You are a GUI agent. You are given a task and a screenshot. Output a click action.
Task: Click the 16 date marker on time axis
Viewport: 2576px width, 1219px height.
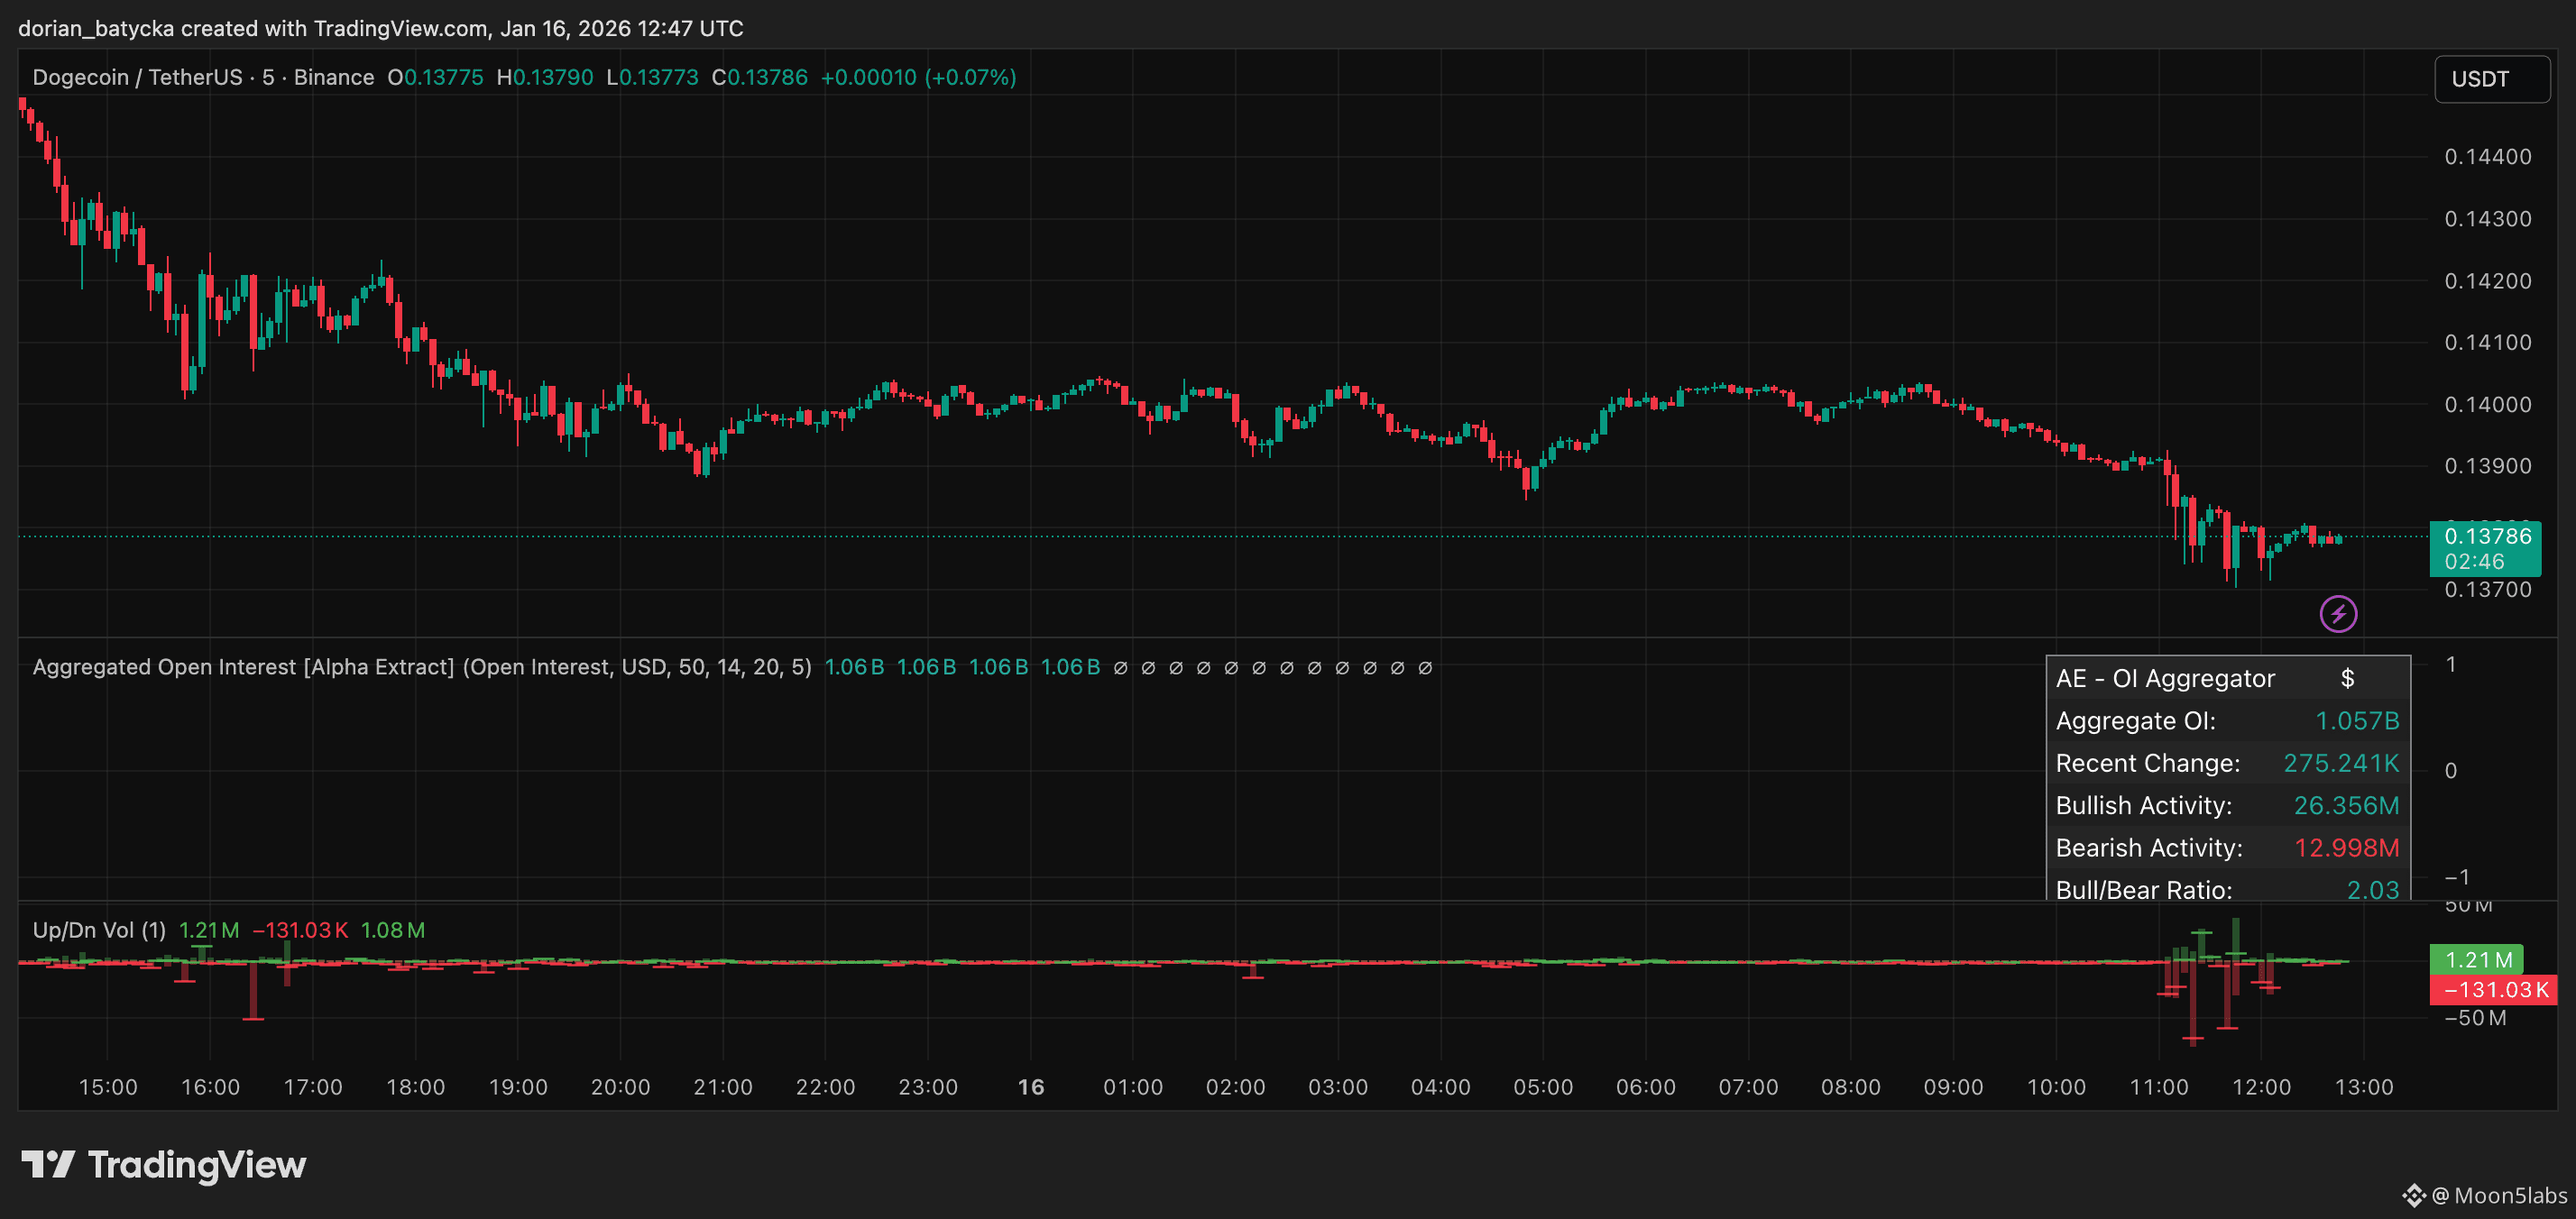[1030, 1087]
